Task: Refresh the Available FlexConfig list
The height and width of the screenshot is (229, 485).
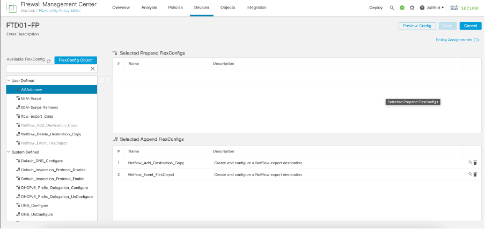Action: pyautogui.click(x=49, y=62)
